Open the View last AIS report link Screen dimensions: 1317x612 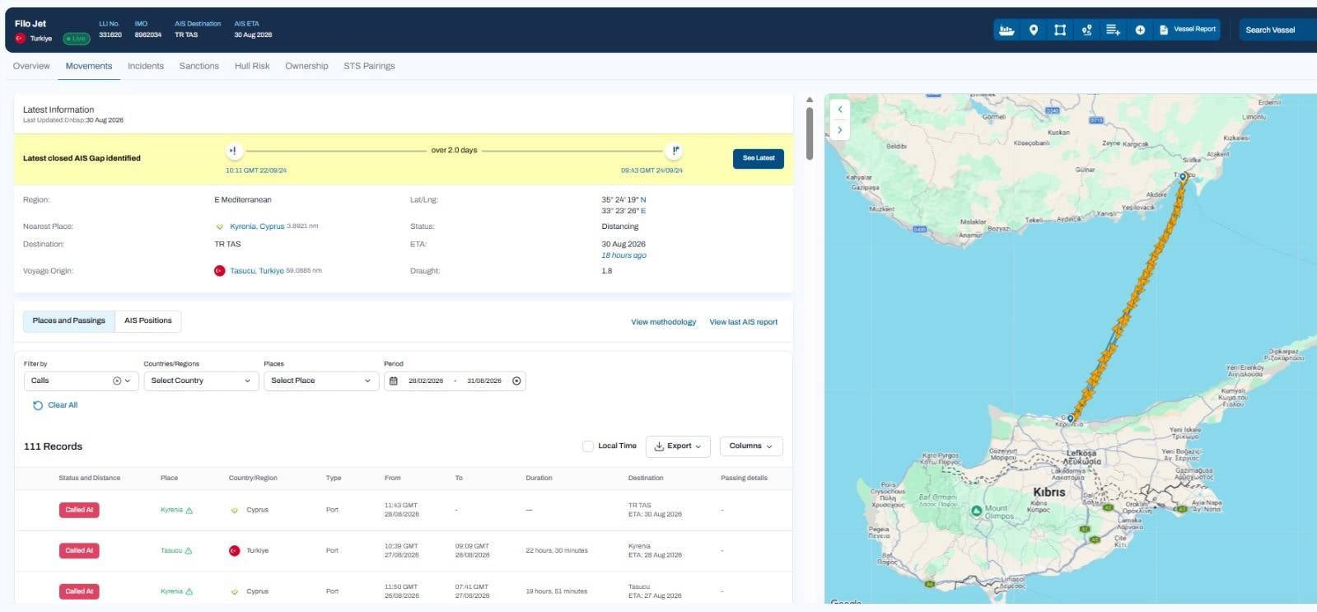point(744,322)
